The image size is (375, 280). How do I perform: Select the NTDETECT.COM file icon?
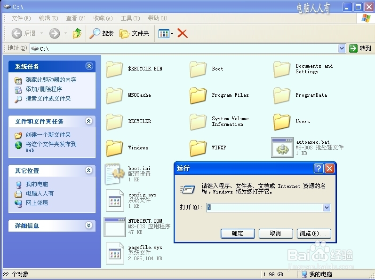tap(115, 227)
